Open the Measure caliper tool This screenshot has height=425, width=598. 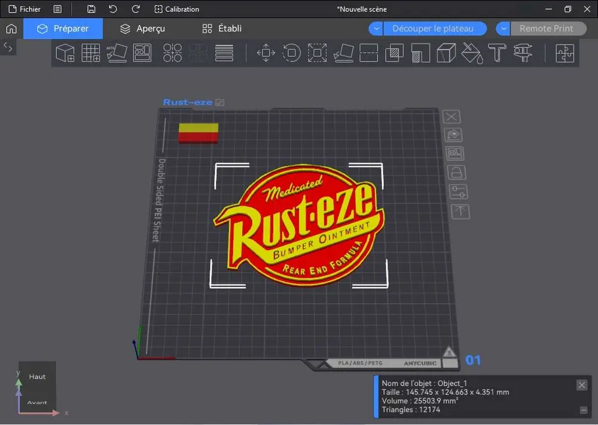(523, 53)
